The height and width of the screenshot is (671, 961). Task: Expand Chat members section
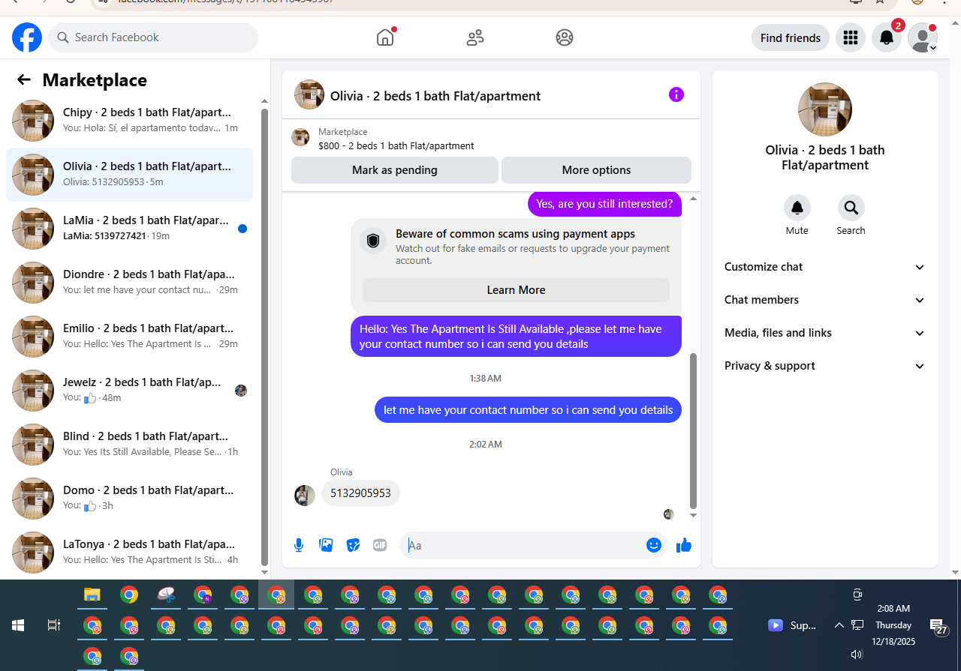[825, 300]
